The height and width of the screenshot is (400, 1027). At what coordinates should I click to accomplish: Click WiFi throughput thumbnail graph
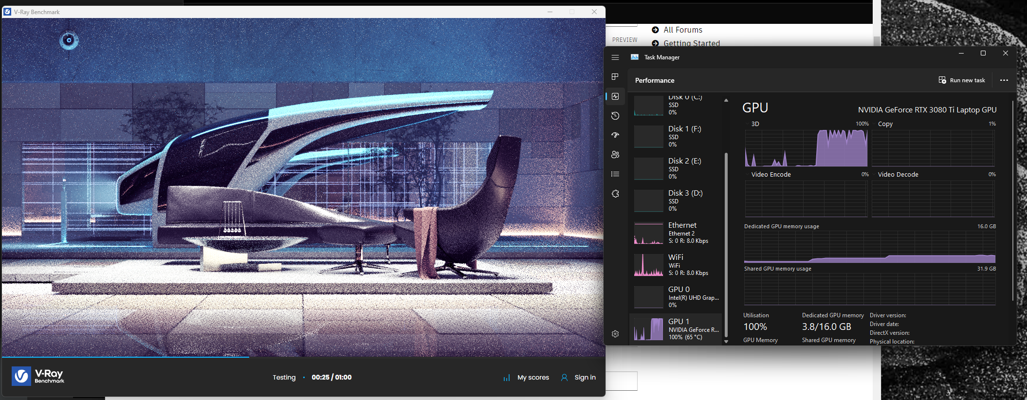click(x=648, y=265)
